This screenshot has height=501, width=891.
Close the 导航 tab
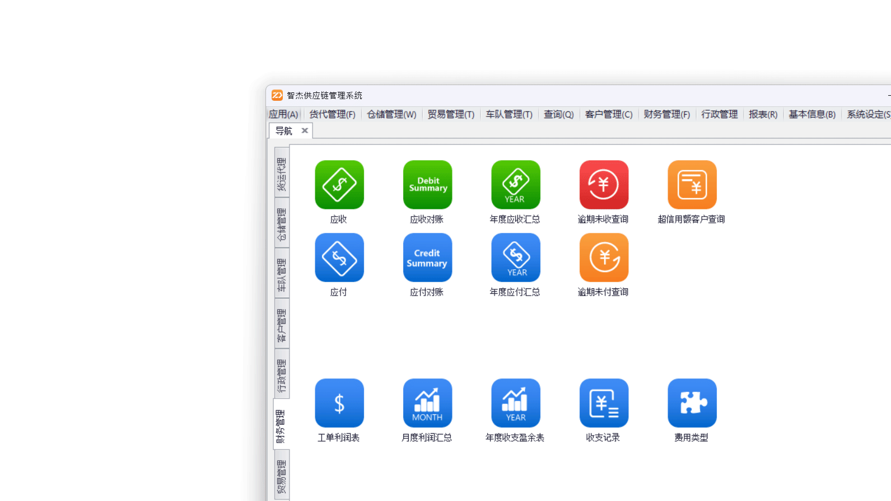coord(305,130)
